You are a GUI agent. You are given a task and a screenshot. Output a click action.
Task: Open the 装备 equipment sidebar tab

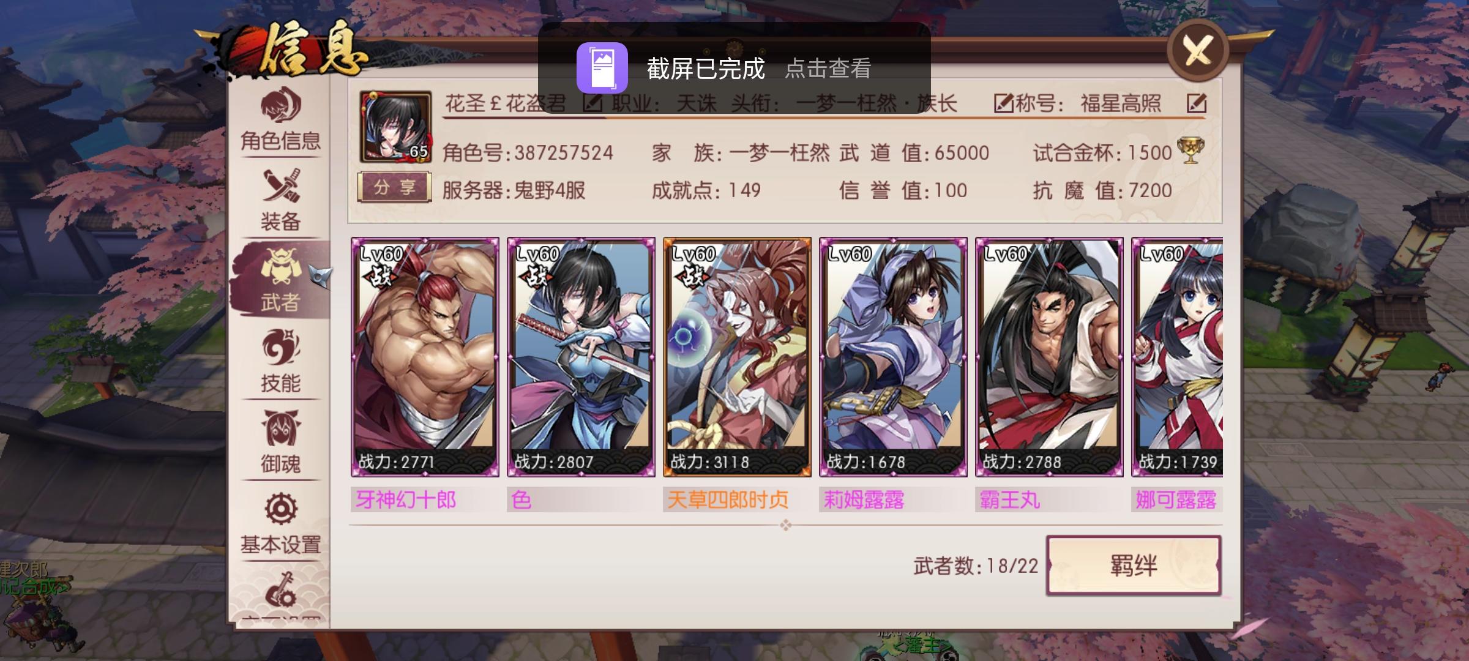click(x=280, y=201)
